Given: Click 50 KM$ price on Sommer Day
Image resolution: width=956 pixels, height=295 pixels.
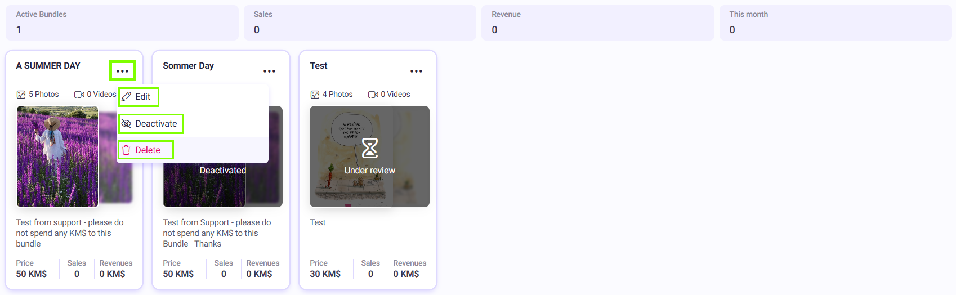Looking at the screenshot, I should click(x=178, y=274).
